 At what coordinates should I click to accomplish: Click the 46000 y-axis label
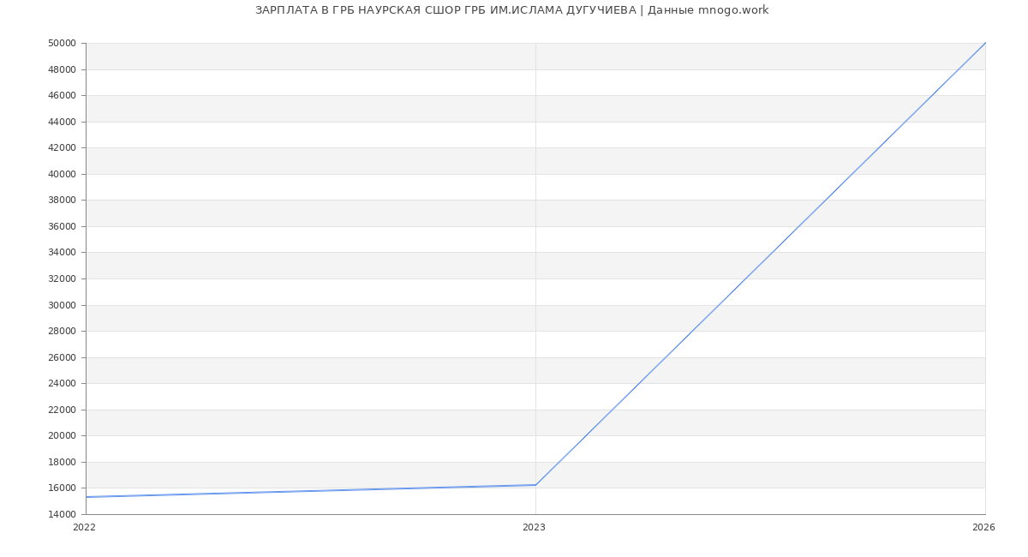click(x=63, y=96)
